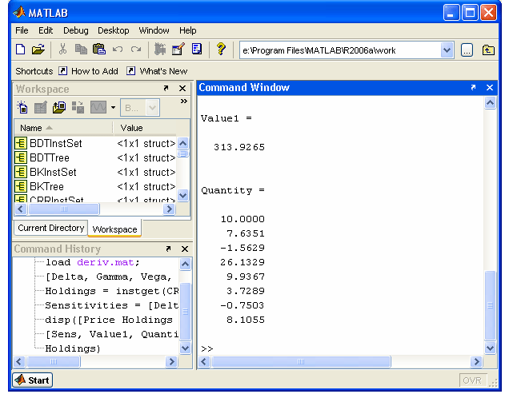
Task: Close the Workspace panel
Action: coord(182,89)
